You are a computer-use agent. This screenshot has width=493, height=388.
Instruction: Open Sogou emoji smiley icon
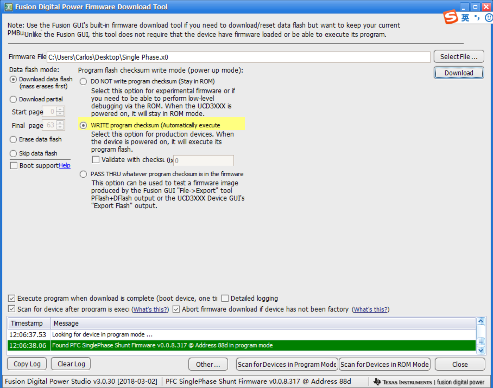489,17
